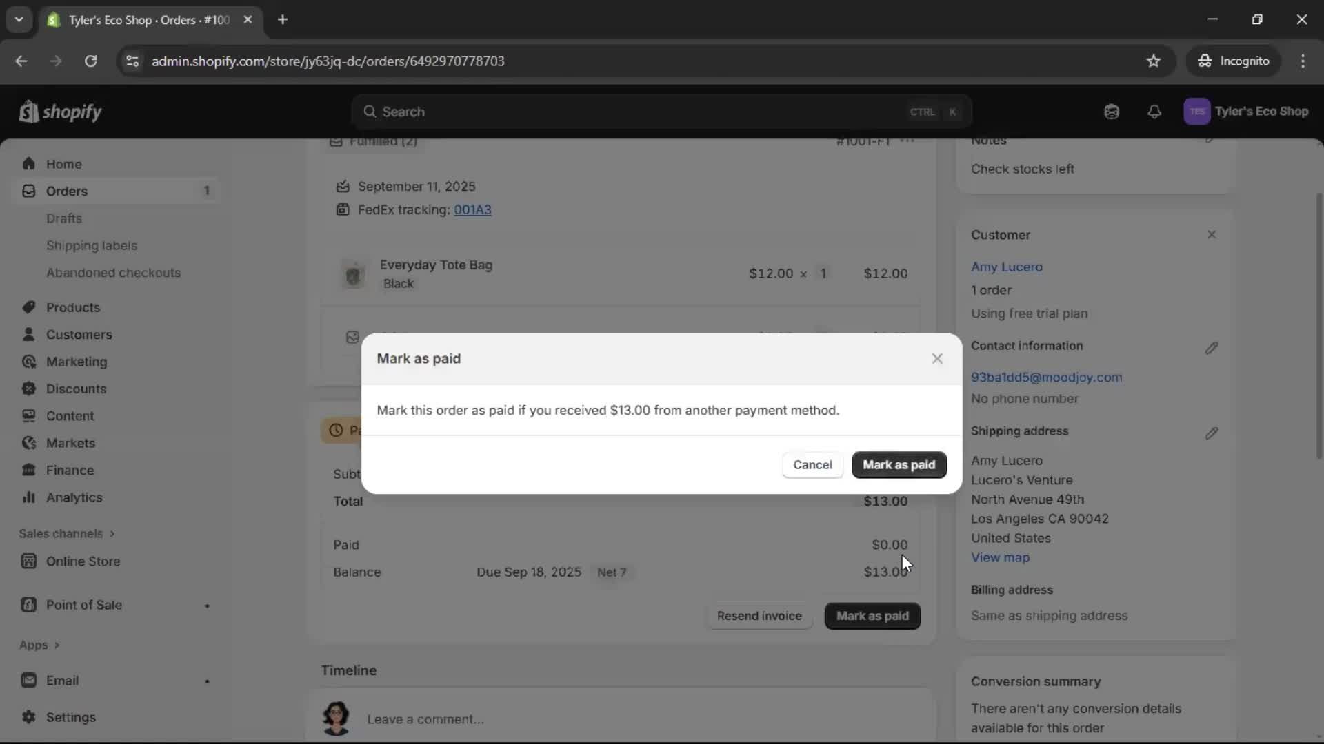
Task: Click the Discounts badge icon
Action: 28,389
